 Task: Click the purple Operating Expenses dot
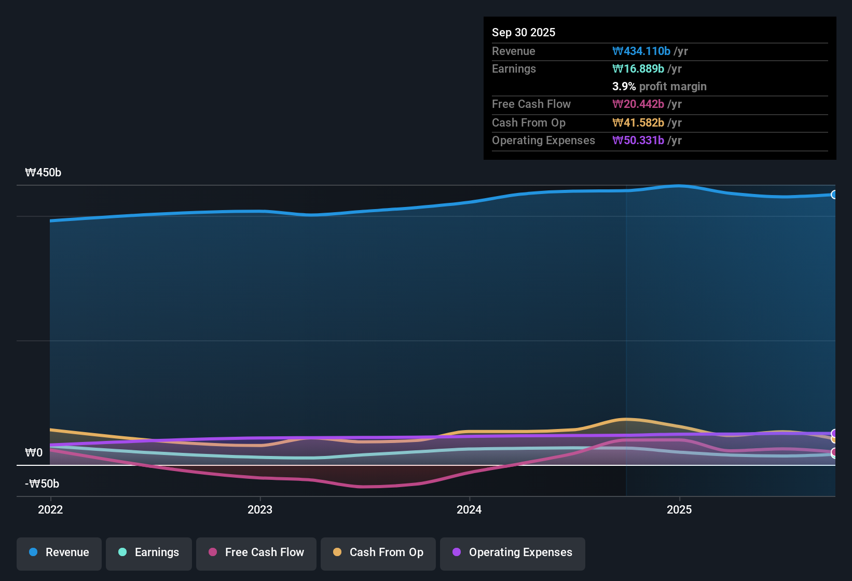coord(457,552)
